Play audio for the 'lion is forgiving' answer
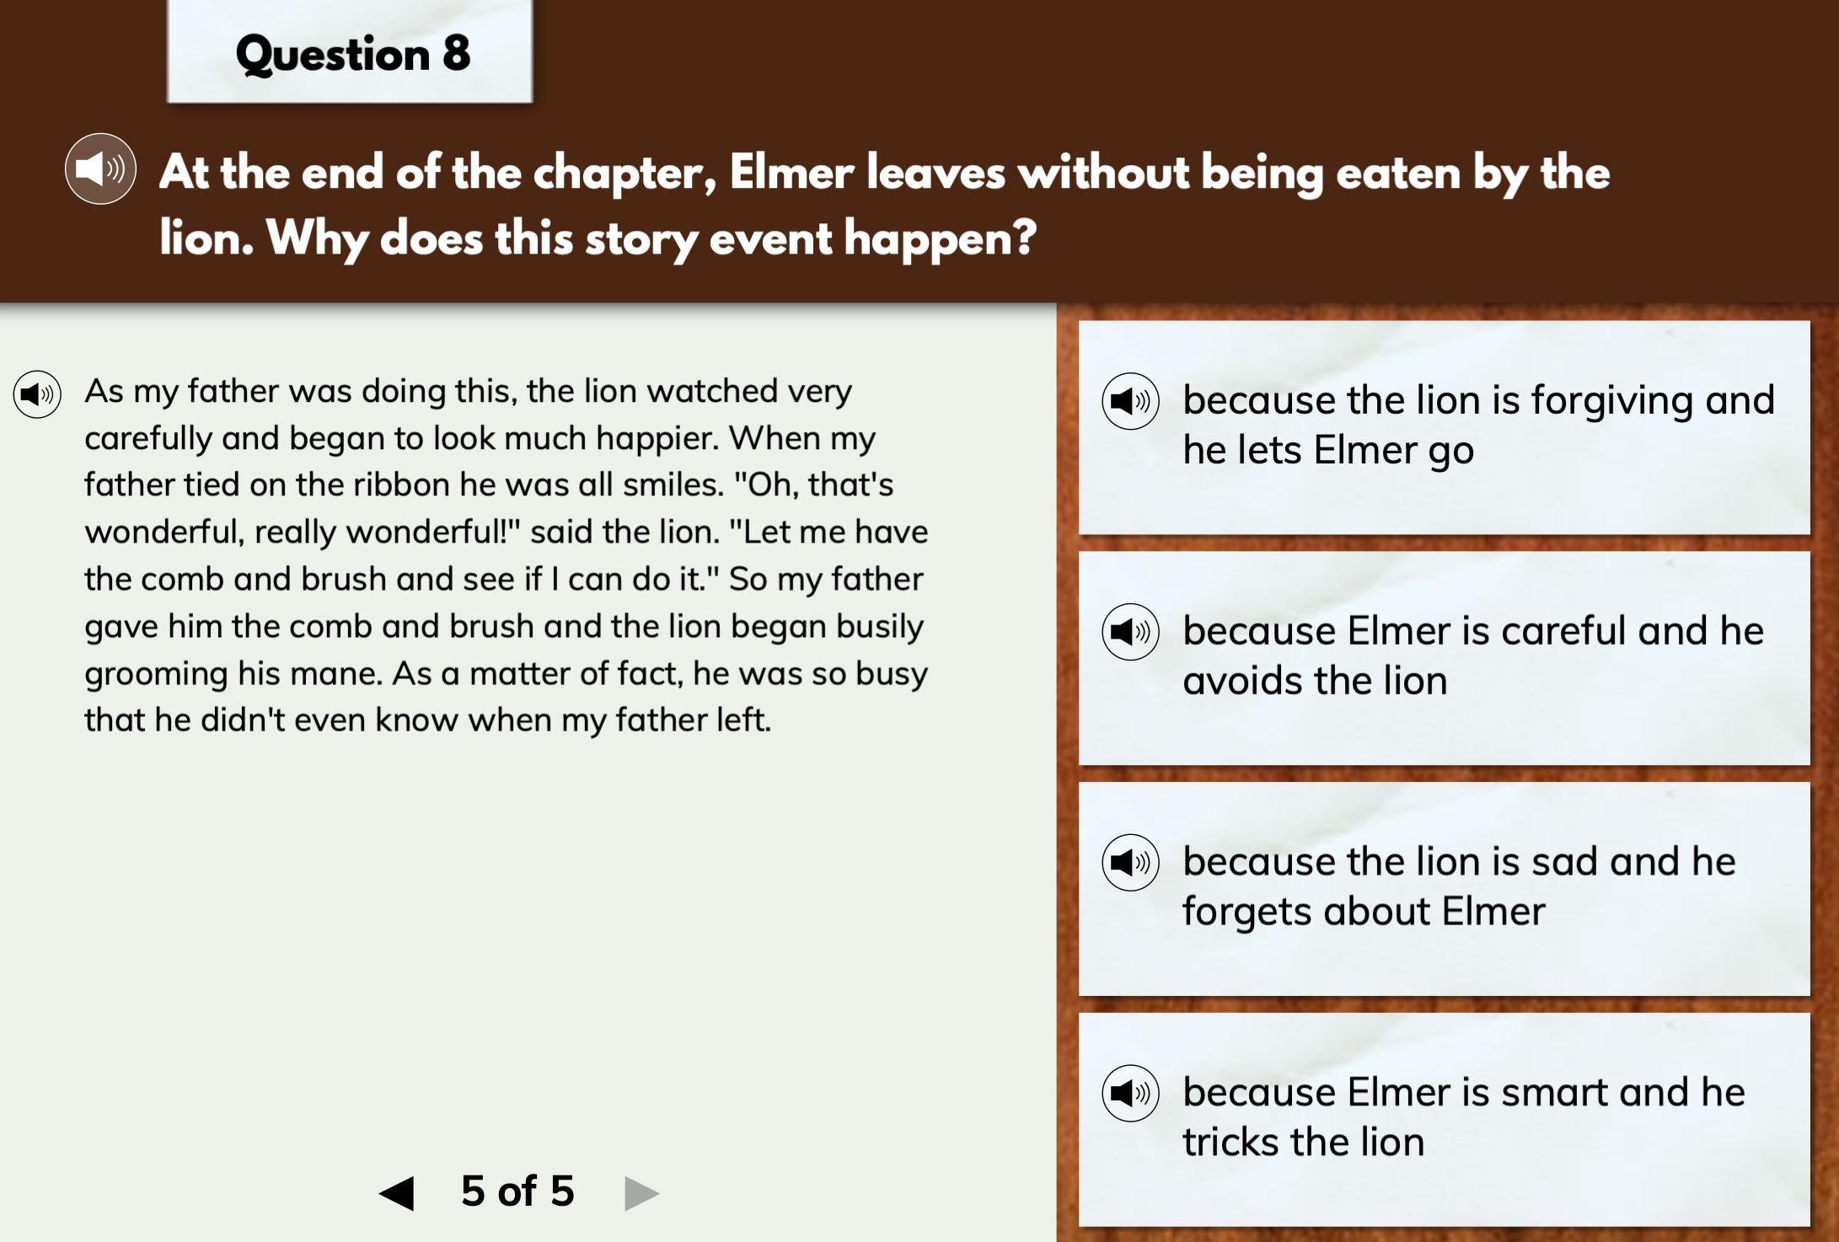This screenshot has height=1242, width=1839. 1130,401
